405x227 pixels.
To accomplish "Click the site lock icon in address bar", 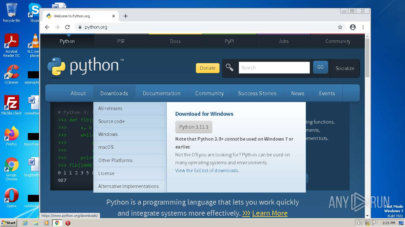I will click(80, 27).
